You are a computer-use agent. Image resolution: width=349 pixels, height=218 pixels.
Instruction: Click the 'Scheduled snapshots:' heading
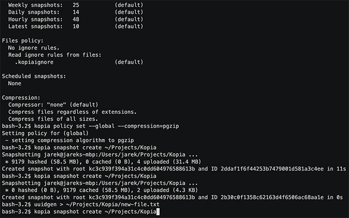point(34,76)
